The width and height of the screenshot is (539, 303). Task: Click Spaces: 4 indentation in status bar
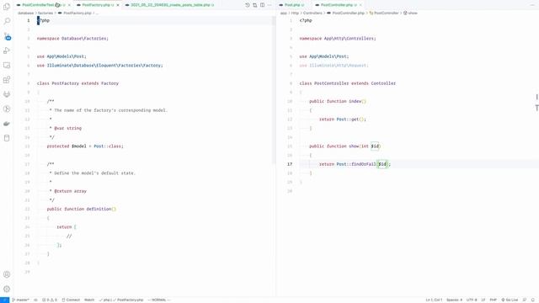pyautogui.click(x=454, y=300)
